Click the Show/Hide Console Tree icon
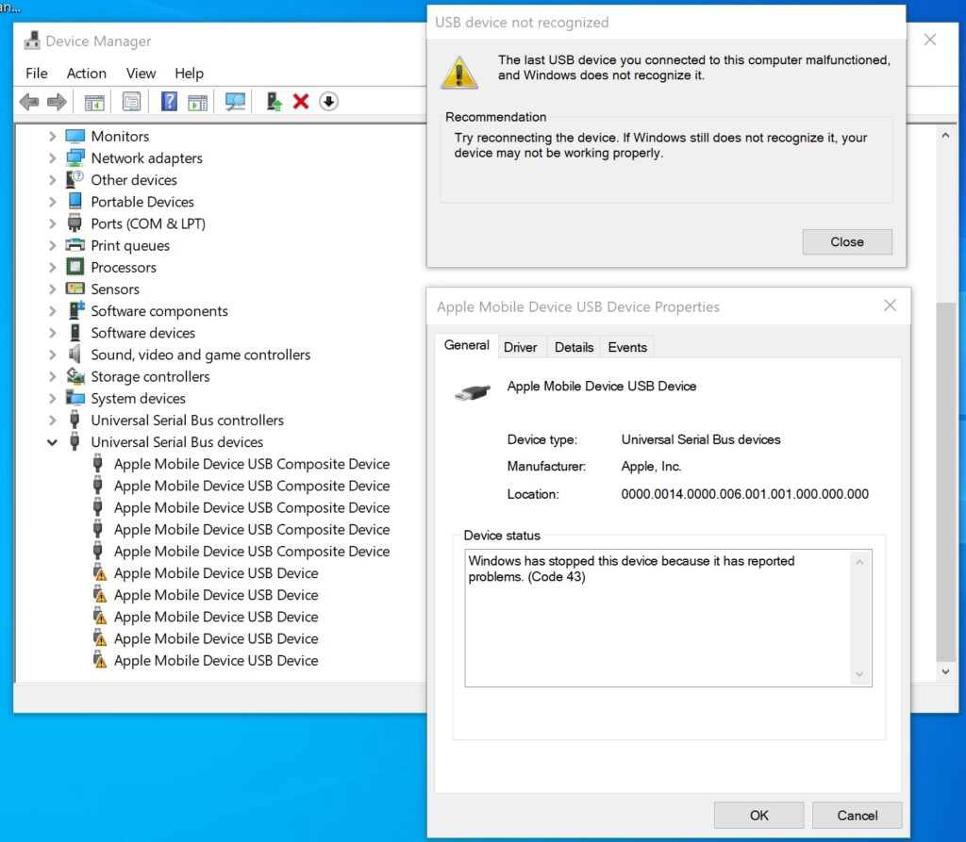The image size is (966, 842). pos(94,102)
